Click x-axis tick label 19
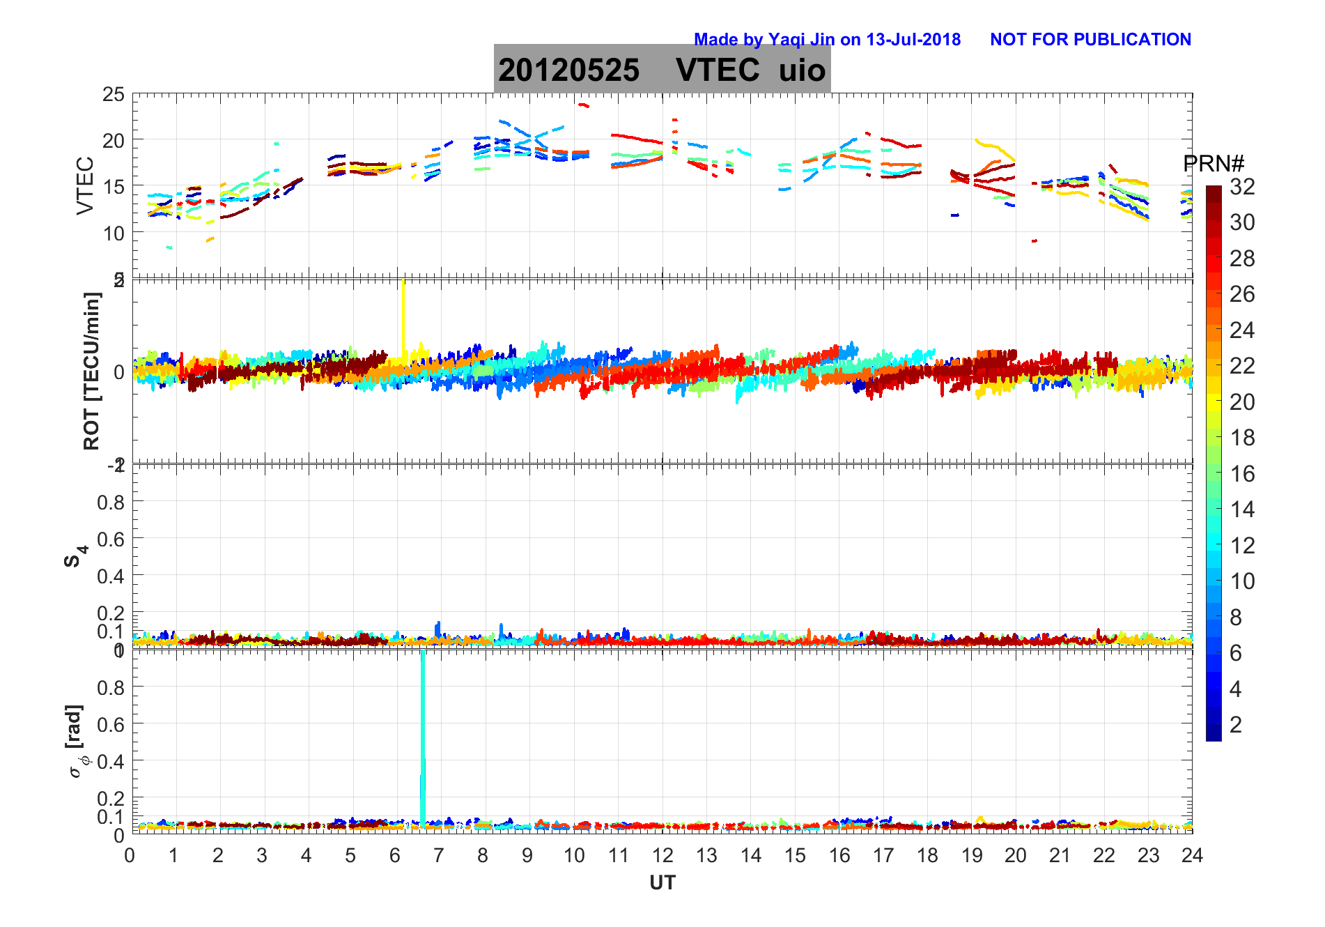Screen dimensions: 1325x927 click(x=971, y=855)
